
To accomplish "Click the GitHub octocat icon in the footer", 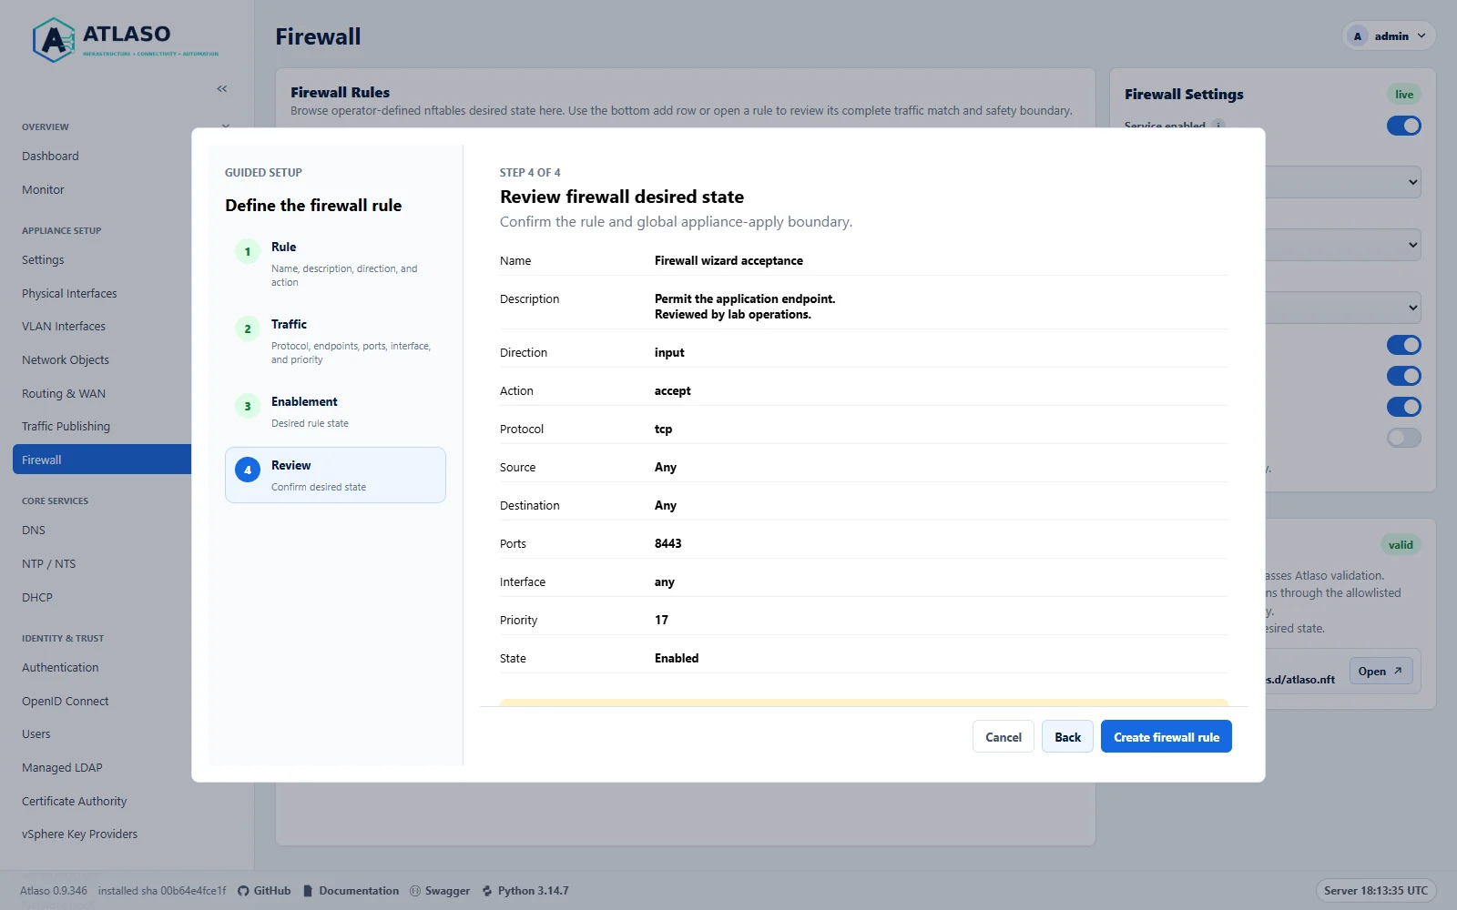I will coord(243,891).
